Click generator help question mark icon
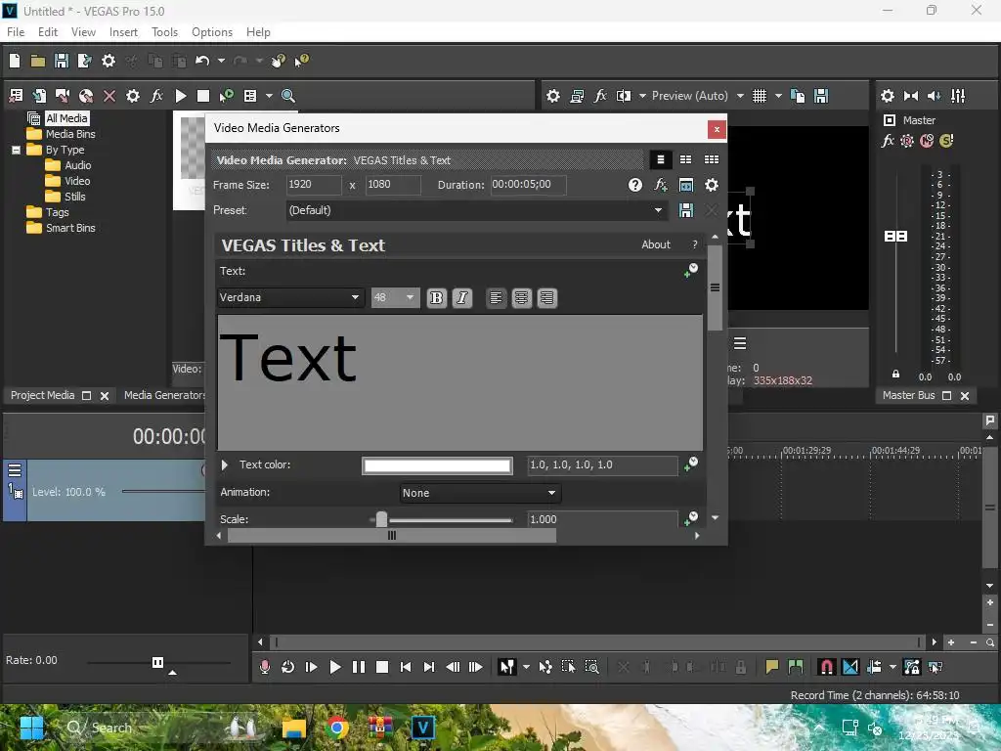1001x751 pixels. pyautogui.click(x=634, y=185)
